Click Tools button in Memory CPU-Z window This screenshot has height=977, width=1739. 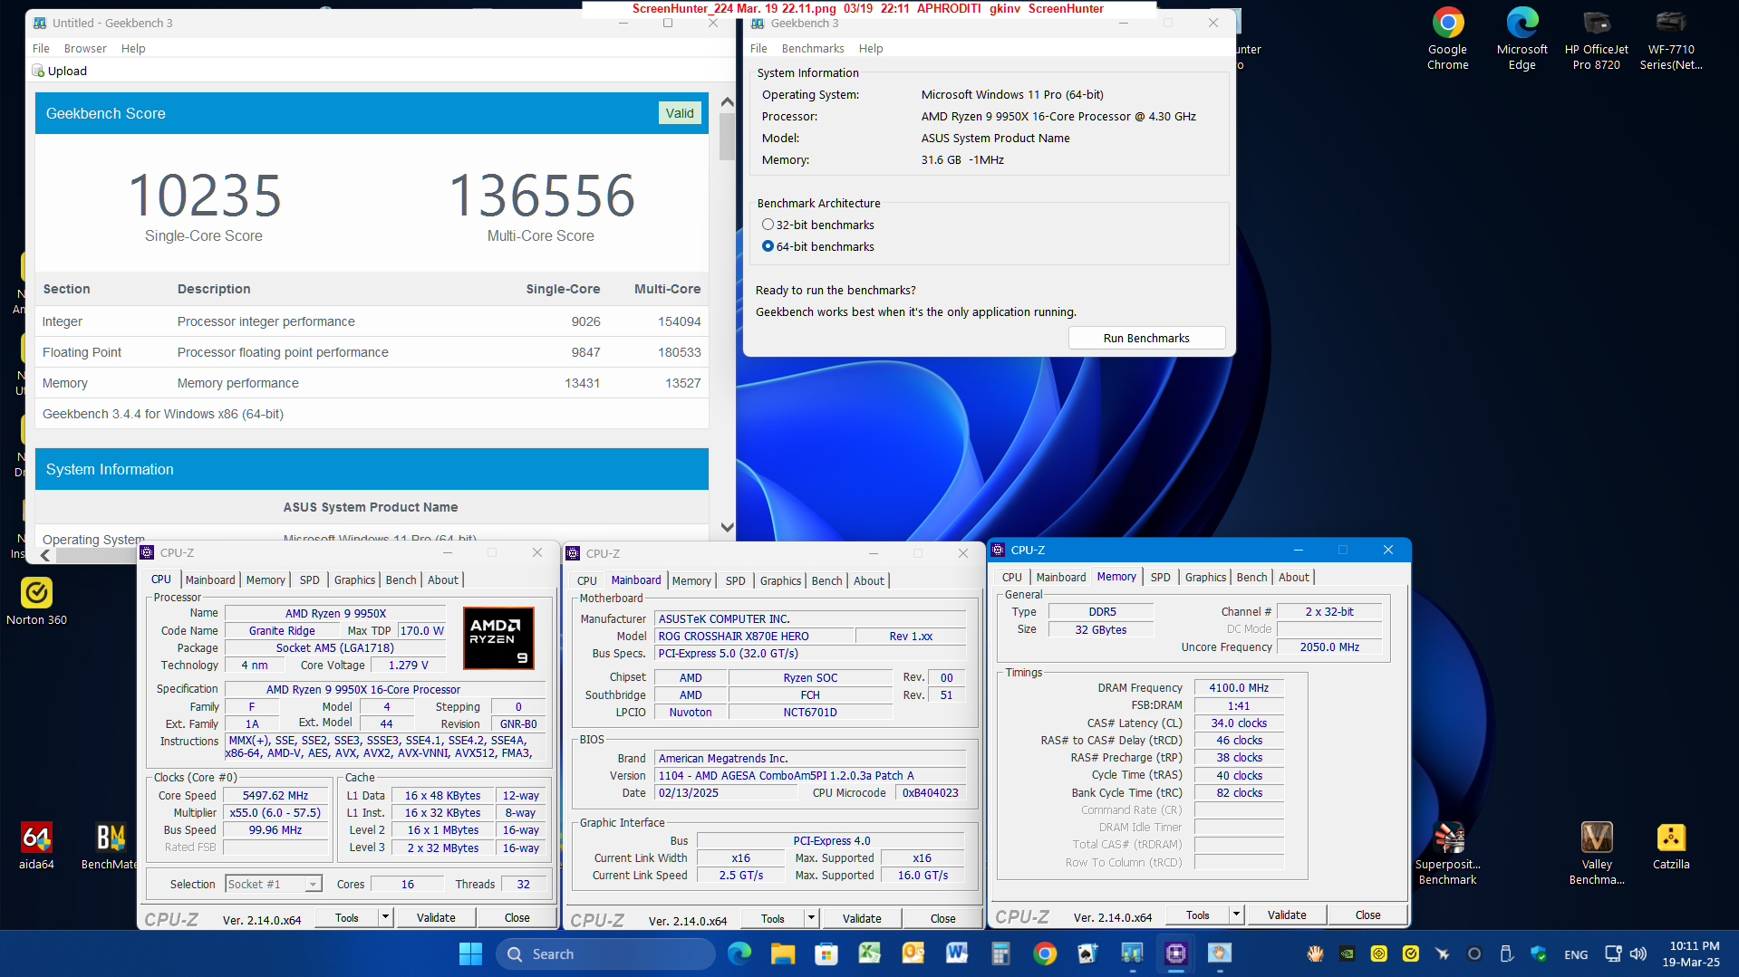(x=1198, y=915)
